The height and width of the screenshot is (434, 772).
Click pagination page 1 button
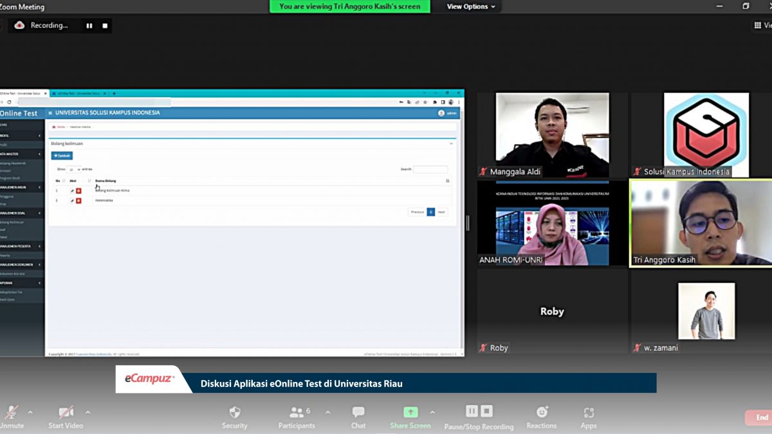pos(431,212)
